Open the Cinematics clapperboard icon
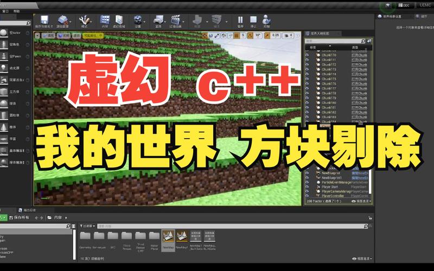 175,20
